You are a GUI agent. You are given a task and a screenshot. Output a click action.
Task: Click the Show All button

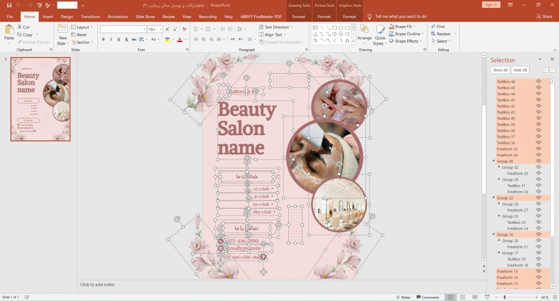(500, 70)
